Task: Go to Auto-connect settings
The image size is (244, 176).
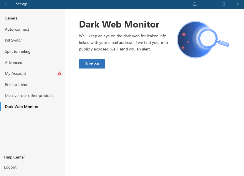Action: [17, 29]
